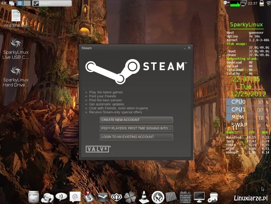This screenshot has width=271, height=204.
Task: Open the green CPU usage monitor graph
Action: [x=235, y=3]
